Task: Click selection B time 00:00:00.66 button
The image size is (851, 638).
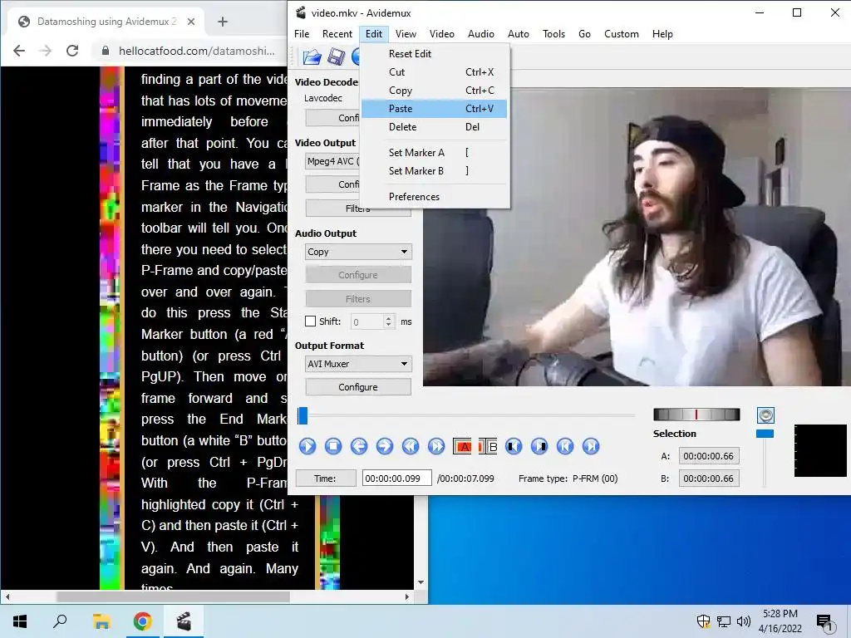Action: point(708,478)
